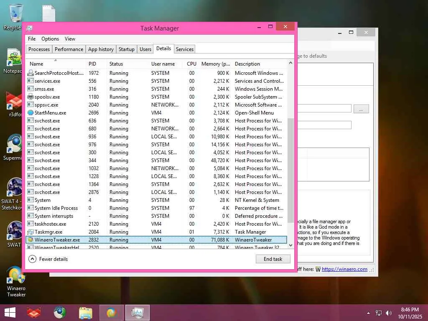The height and width of the screenshot is (321, 428).
Task: Select svchost.exe with PID 2876
Action: pyautogui.click(x=156, y=192)
